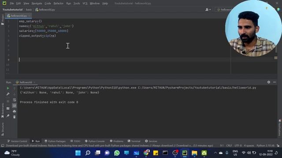Click the 4 spaces indent status

point(249,146)
